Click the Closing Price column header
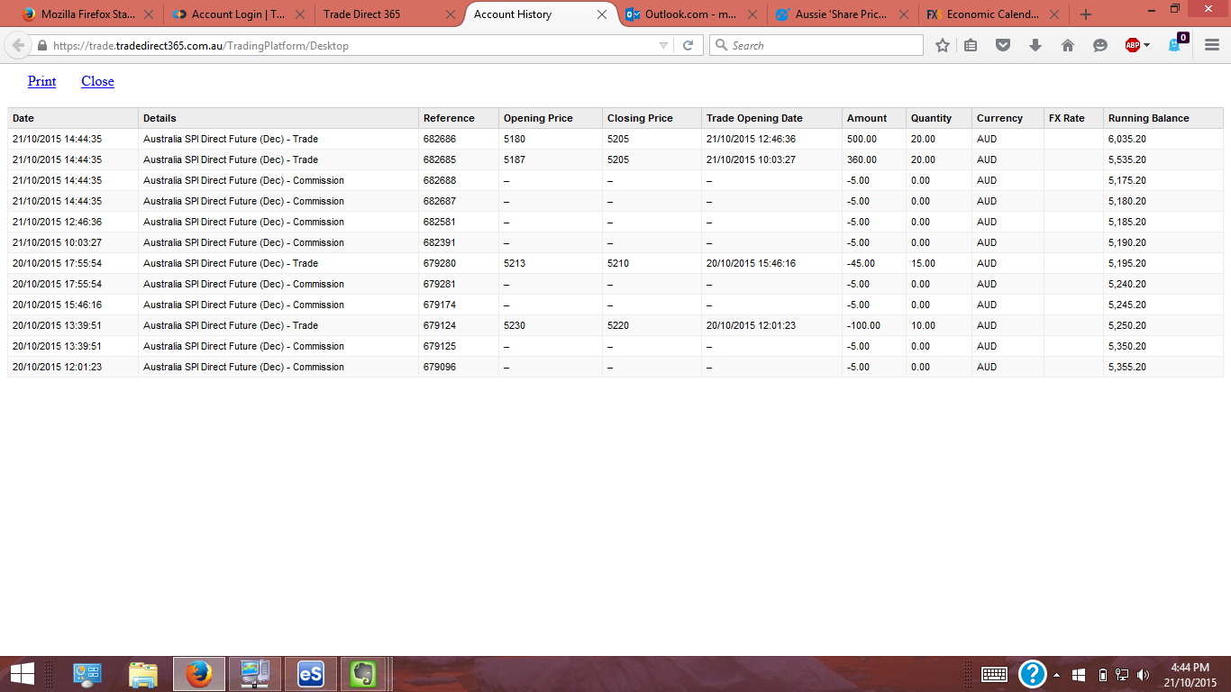Image resolution: width=1231 pixels, height=692 pixels. (x=652, y=118)
